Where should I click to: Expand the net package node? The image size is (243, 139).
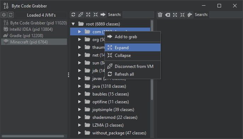point(80,55)
